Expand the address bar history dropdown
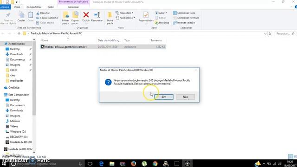297x167 pixels. [x=265, y=34]
